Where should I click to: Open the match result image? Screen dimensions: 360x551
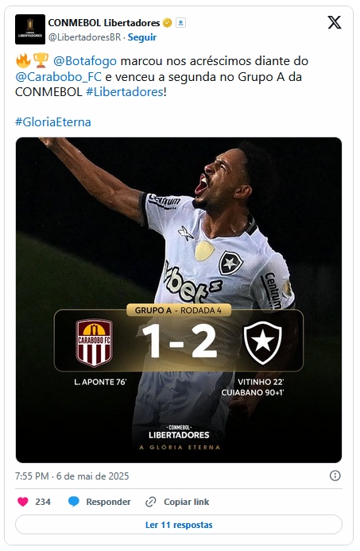pyautogui.click(x=179, y=300)
